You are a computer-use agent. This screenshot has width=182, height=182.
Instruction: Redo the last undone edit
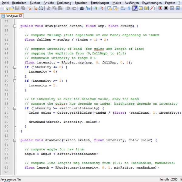click(74, 8)
